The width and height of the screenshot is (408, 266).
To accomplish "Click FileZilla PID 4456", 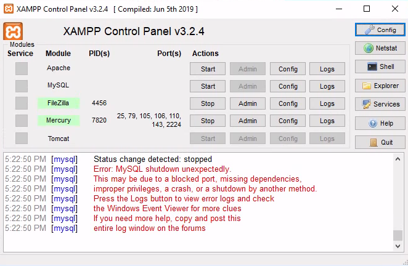I will 99,103.
